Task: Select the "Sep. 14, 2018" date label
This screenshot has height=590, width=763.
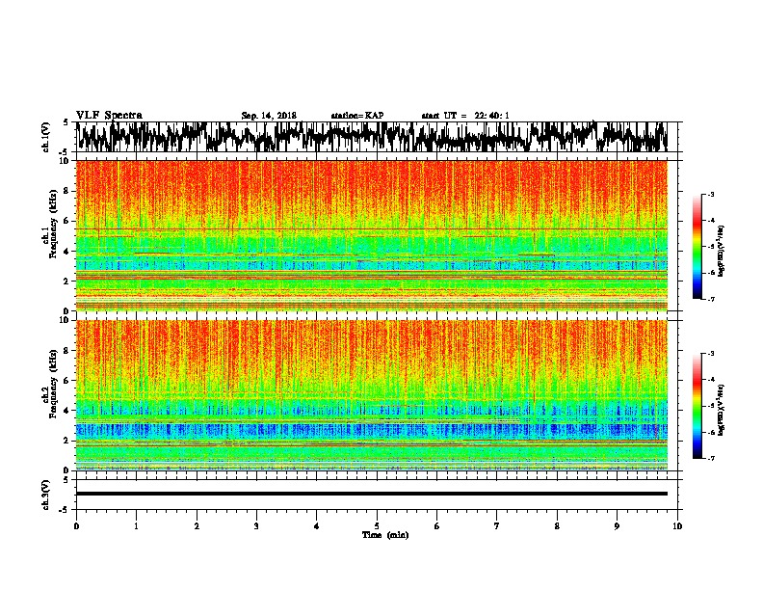Action: click(269, 116)
